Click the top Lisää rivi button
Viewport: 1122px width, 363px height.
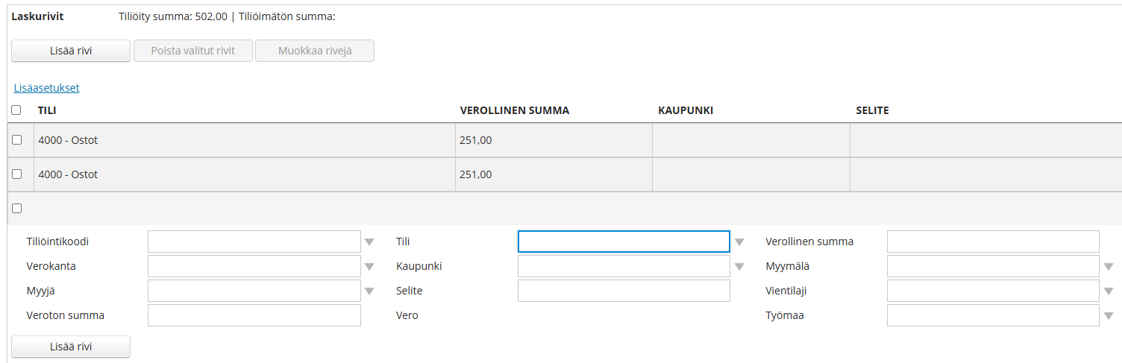(71, 51)
